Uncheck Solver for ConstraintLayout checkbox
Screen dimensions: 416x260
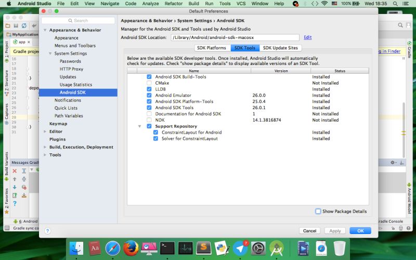tap(155, 138)
